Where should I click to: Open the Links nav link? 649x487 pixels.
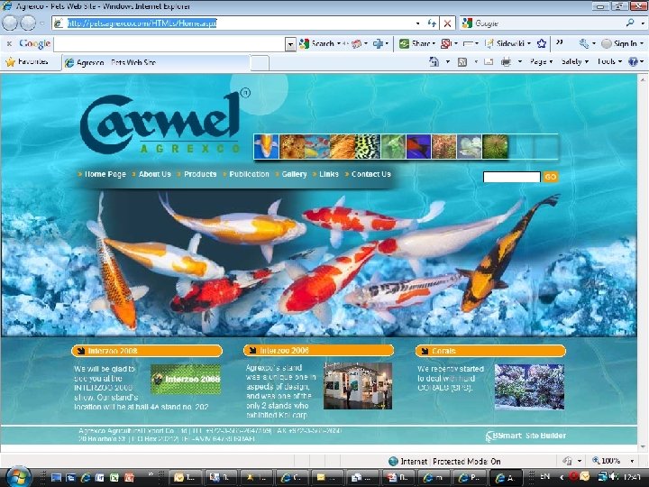(x=329, y=174)
